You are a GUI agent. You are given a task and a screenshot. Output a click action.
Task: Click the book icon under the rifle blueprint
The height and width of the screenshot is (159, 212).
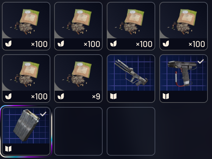pyautogui.click(x=113, y=96)
